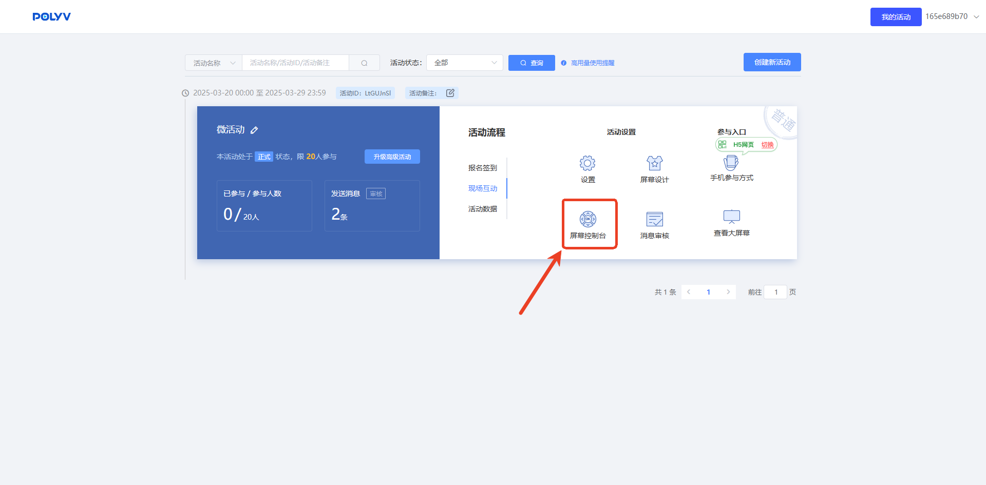Select page 1 in pagination

coord(708,292)
